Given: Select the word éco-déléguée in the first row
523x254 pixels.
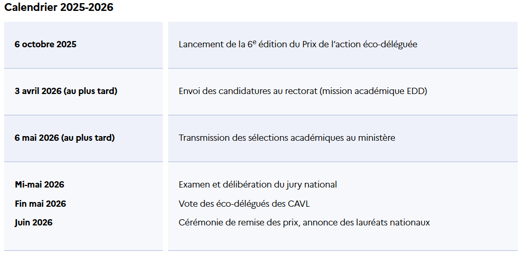Looking at the screenshot, I should coord(393,45).
